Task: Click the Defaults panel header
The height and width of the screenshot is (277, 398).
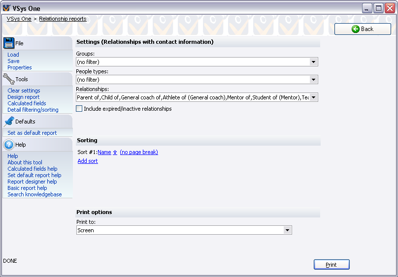Action: [x=37, y=122]
